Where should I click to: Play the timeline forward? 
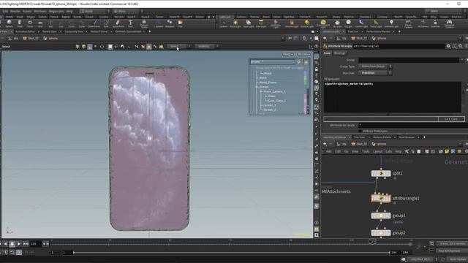[19, 244]
